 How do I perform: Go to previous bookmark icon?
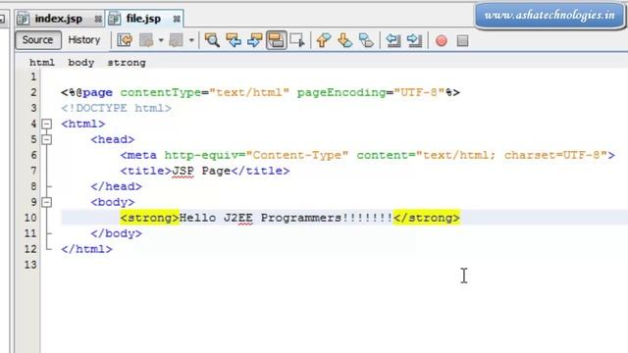click(324, 40)
